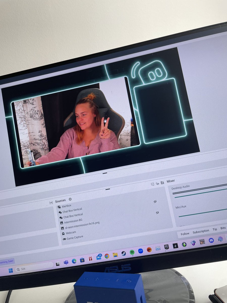This screenshot has width=227, height=303.
Task: Open Google Chrome from the taskbar
Action: point(107,256)
